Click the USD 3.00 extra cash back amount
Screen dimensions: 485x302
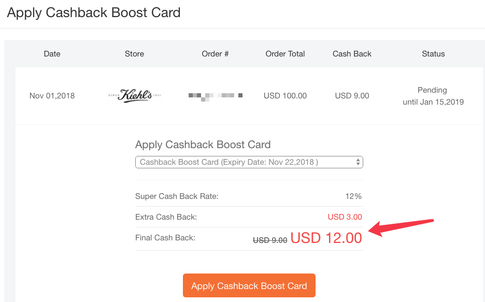coord(345,217)
